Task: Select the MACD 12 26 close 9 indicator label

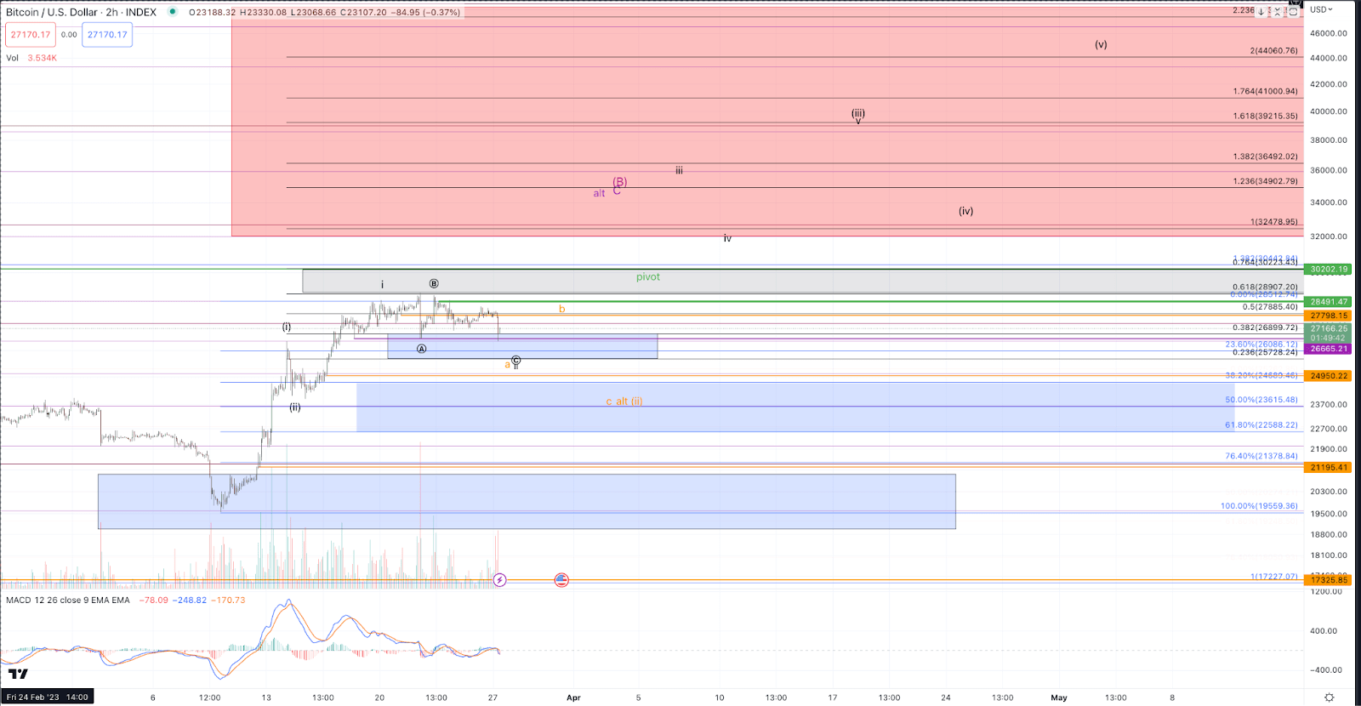Action: [68, 601]
